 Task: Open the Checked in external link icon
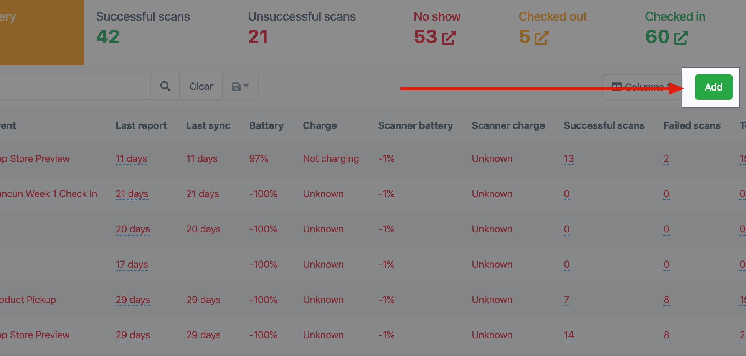click(x=681, y=38)
